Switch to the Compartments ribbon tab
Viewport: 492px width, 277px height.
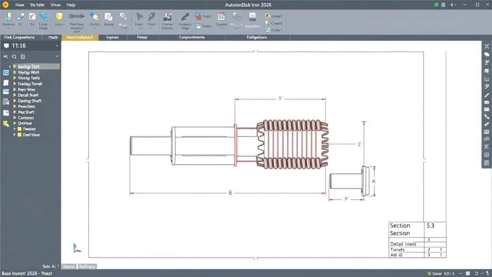click(192, 37)
